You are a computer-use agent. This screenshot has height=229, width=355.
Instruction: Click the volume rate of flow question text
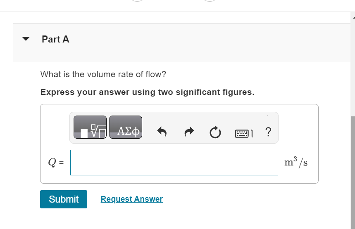[x=103, y=74]
